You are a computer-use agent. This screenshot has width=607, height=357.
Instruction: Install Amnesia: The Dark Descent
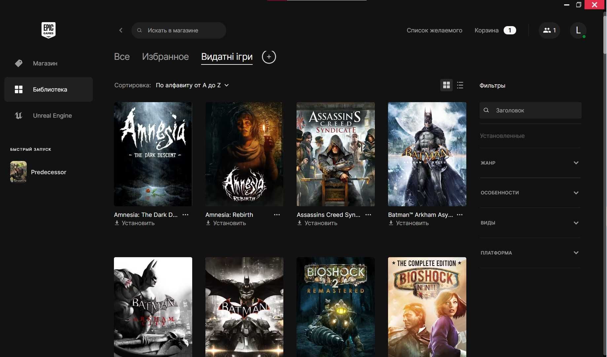point(134,223)
